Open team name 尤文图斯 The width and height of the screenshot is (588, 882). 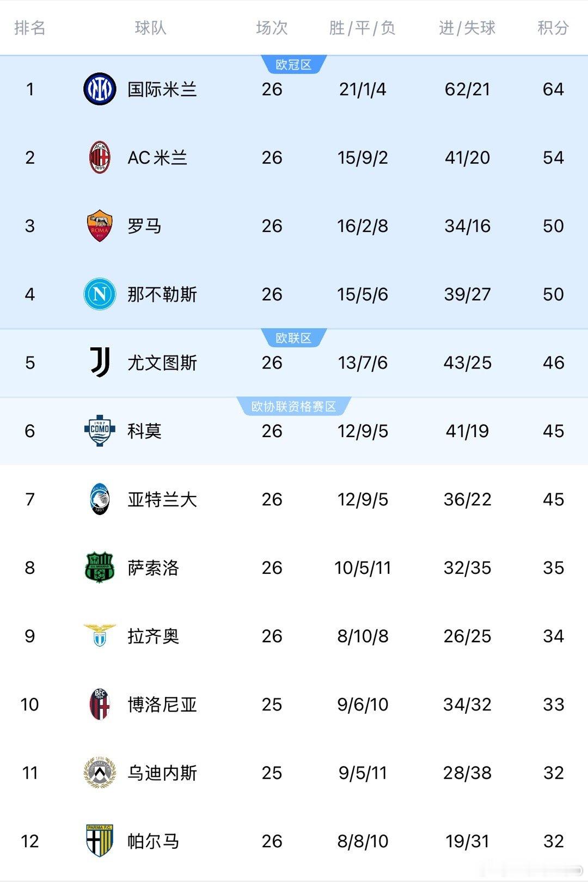tap(162, 363)
